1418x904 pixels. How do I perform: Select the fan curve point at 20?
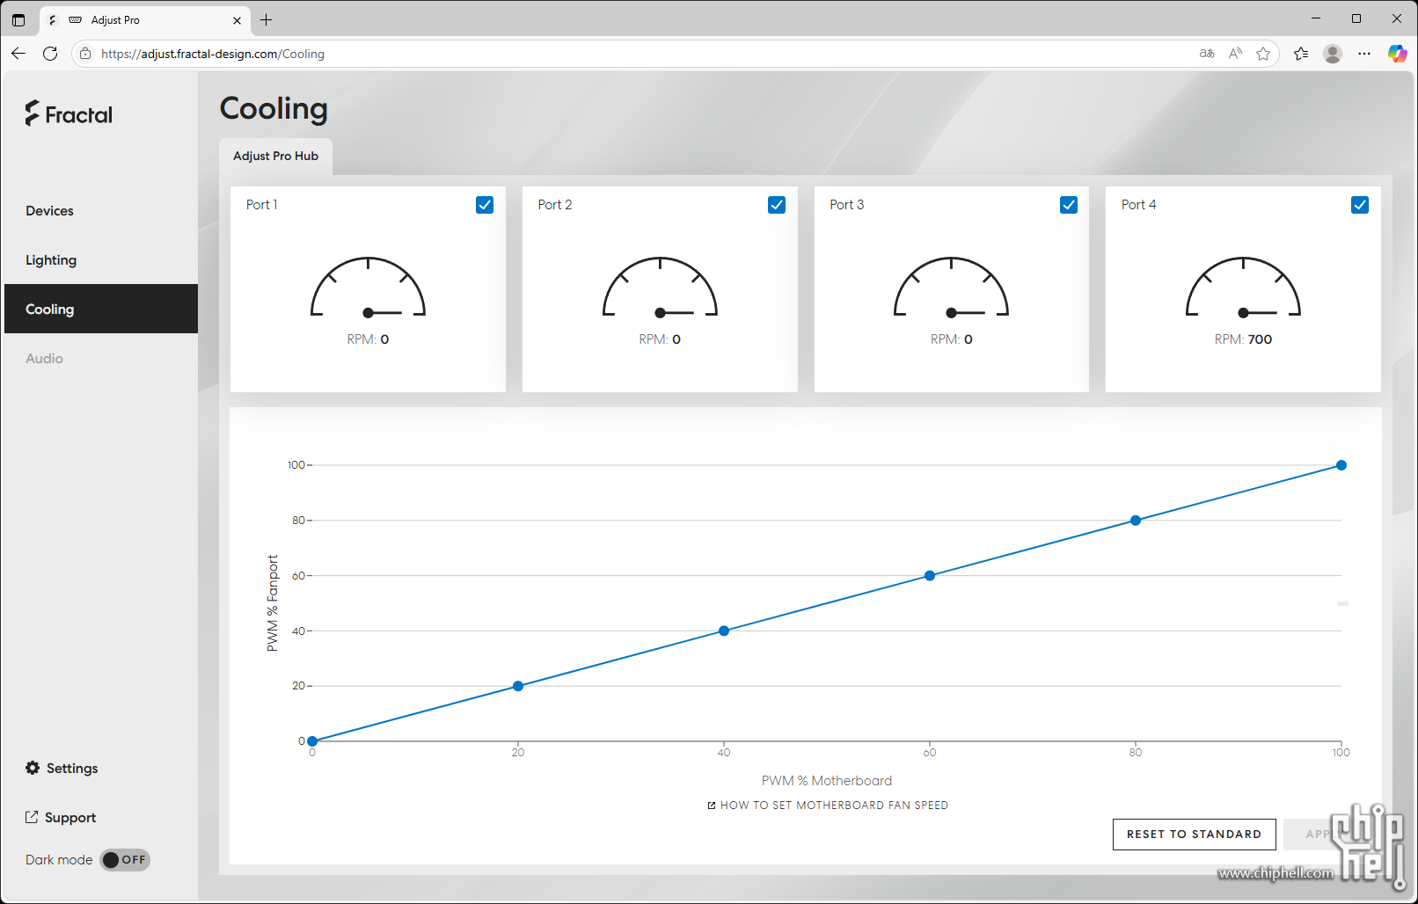tap(518, 686)
